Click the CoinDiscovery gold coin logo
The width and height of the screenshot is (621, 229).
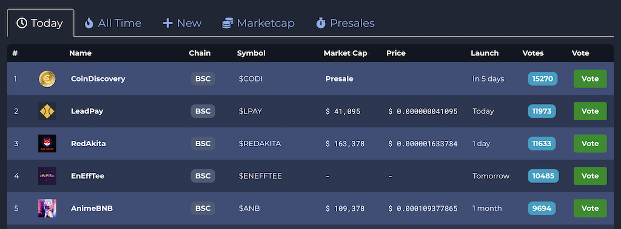coord(47,79)
